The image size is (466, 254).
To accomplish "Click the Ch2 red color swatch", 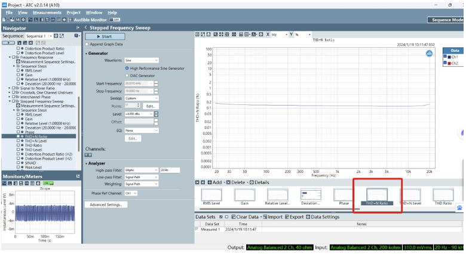I will (x=449, y=63).
